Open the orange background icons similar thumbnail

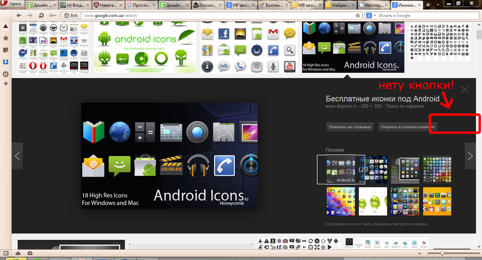click(x=437, y=201)
